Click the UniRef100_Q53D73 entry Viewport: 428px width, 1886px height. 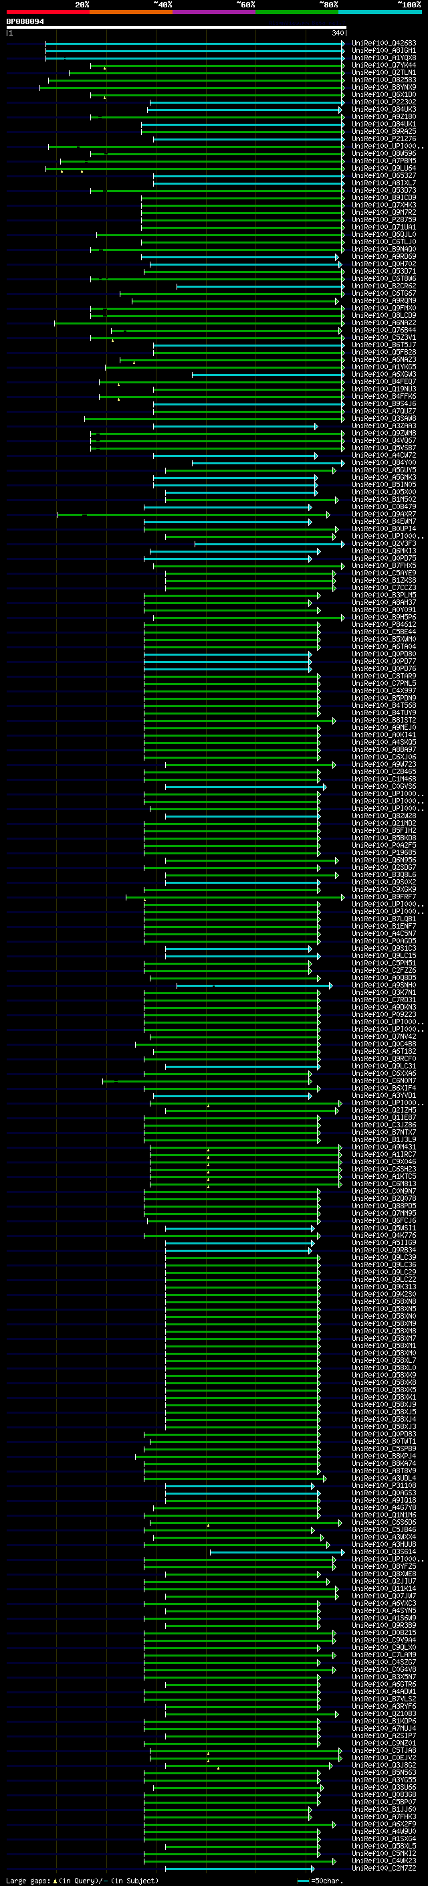[x=383, y=191]
